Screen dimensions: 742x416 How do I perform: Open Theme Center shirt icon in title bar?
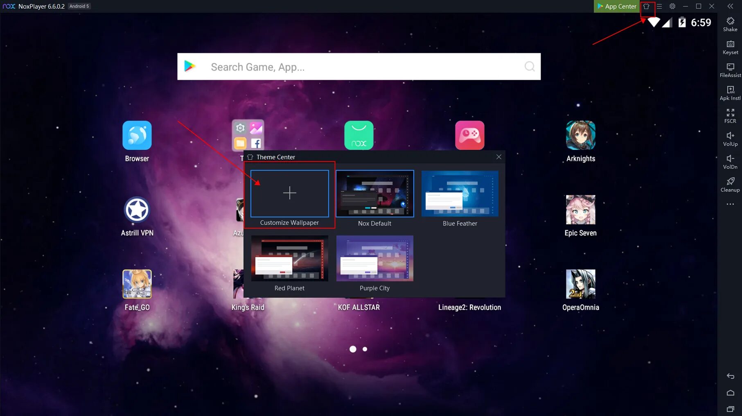pos(646,6)
